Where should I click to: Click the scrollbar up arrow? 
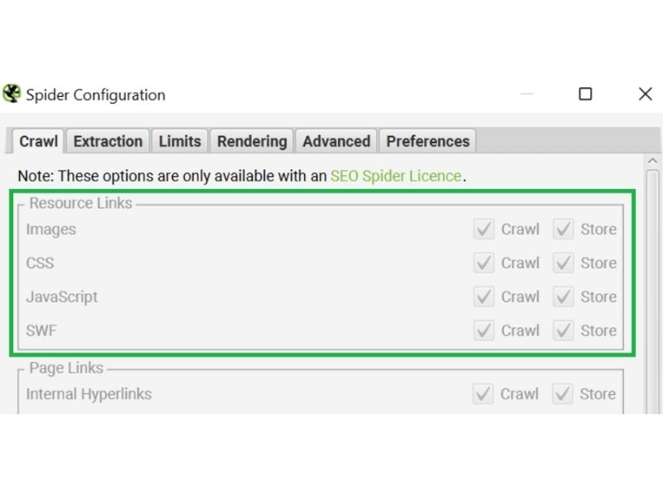pos(652,161)
